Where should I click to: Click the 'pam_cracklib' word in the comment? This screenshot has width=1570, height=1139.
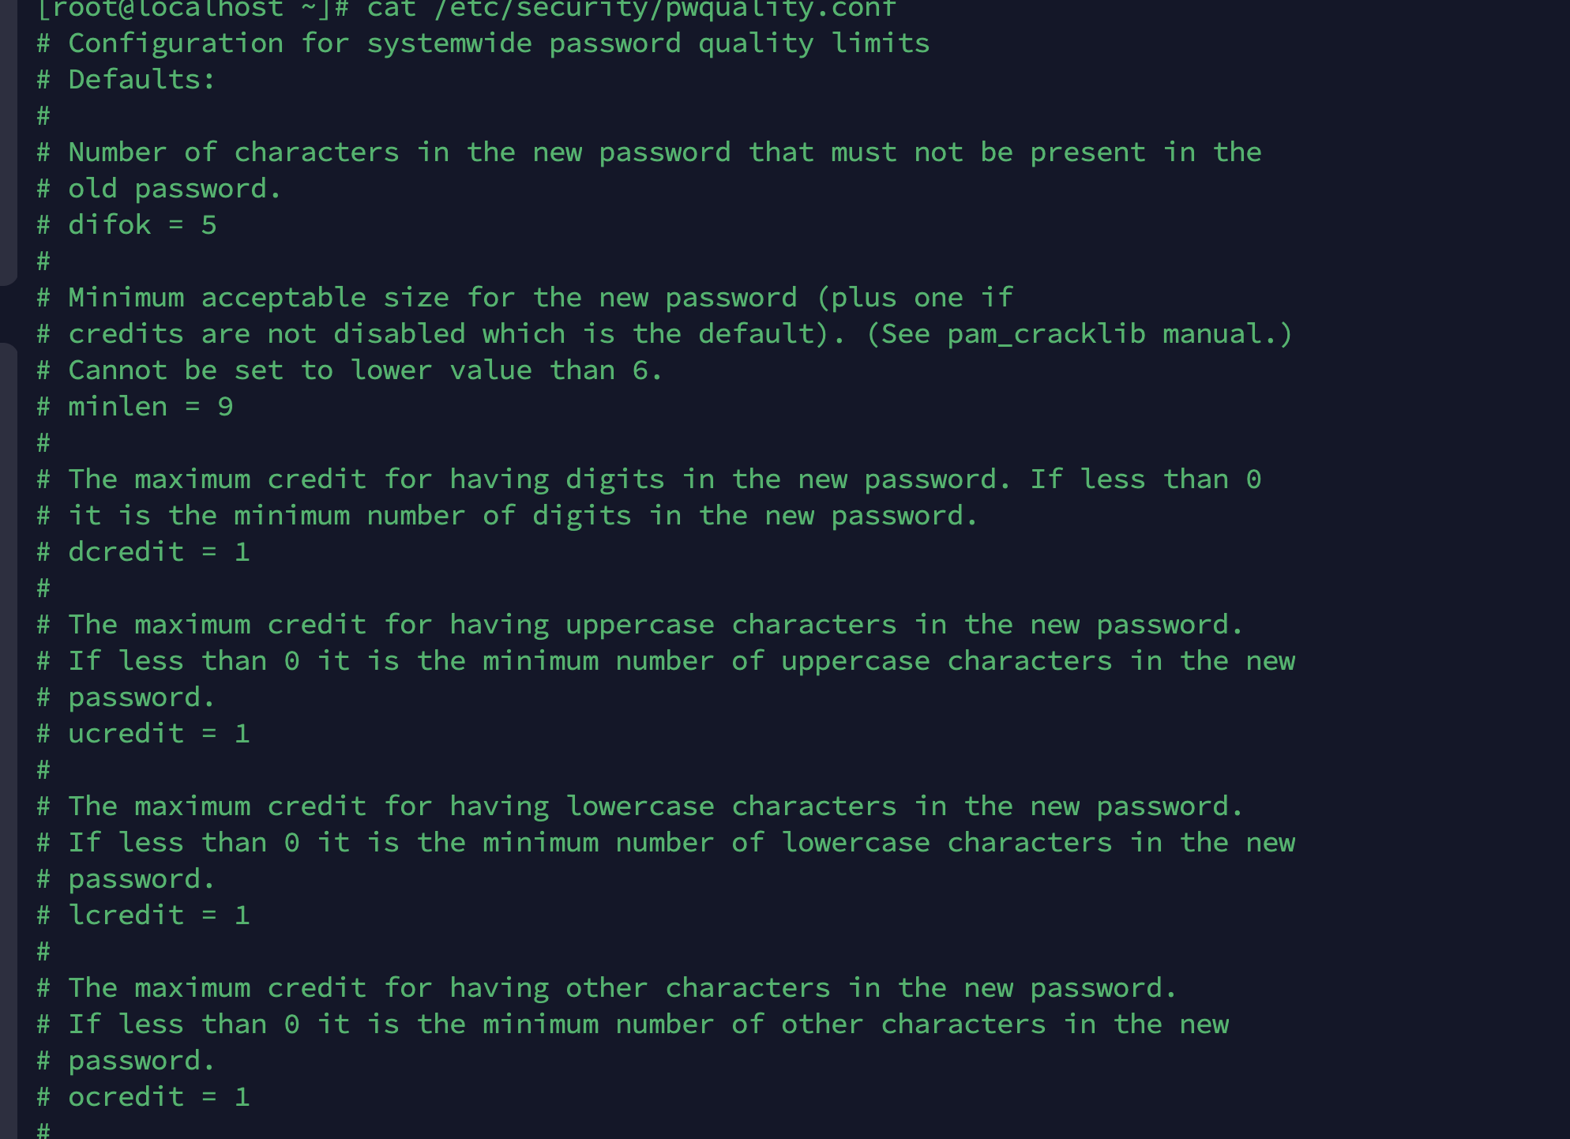pyautogui.click(x=1046, y=334)
